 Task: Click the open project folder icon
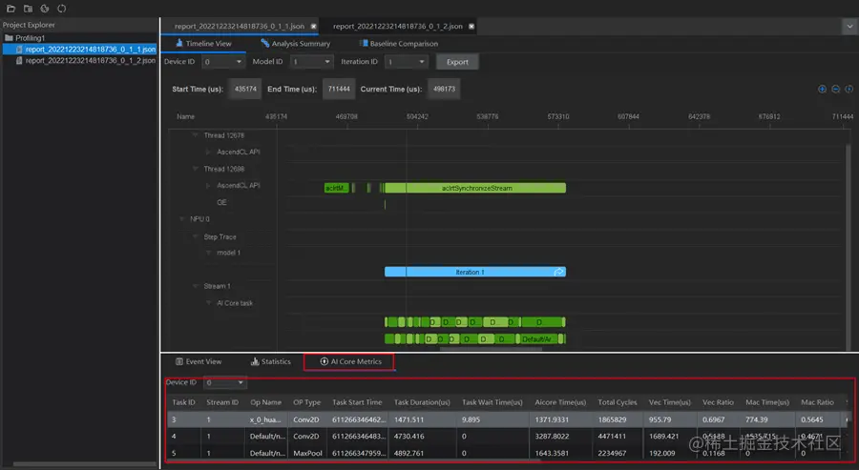(x=28, y=9)
